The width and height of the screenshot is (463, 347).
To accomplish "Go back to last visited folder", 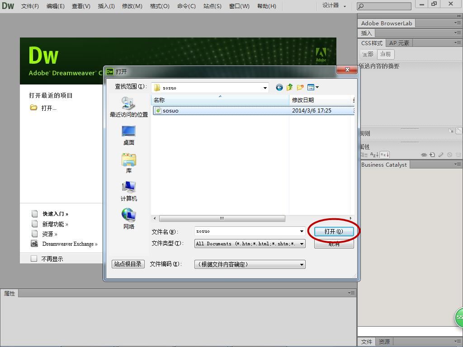I will pos(279,87).
